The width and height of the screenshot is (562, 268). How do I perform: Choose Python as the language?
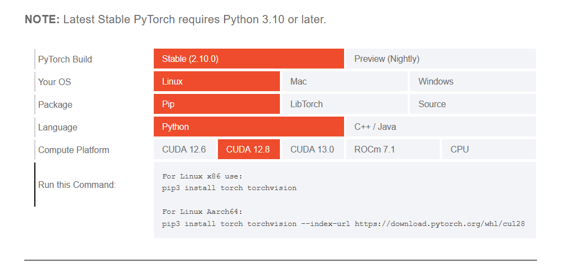click(248, 127)
